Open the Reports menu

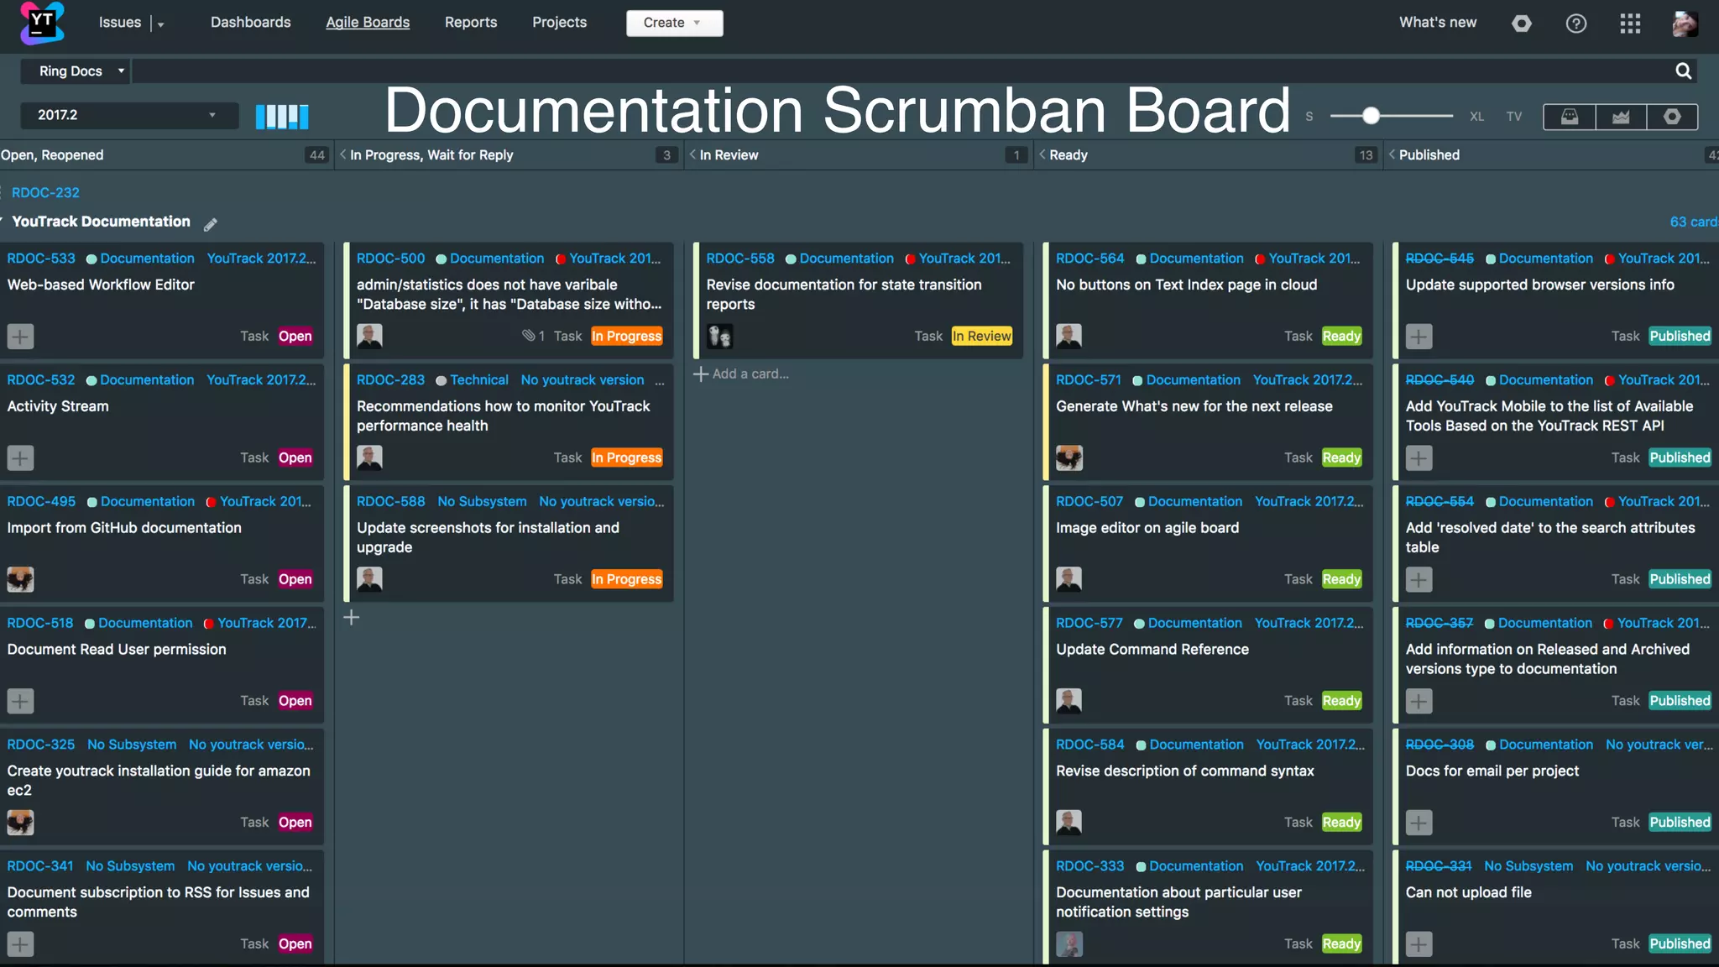(x=471, y=23)
